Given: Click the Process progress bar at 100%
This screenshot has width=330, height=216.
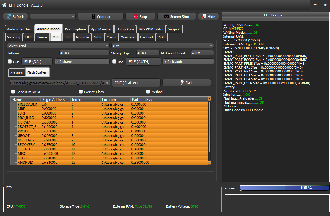Looking at the screenshot, I should [x=284, y=188].
